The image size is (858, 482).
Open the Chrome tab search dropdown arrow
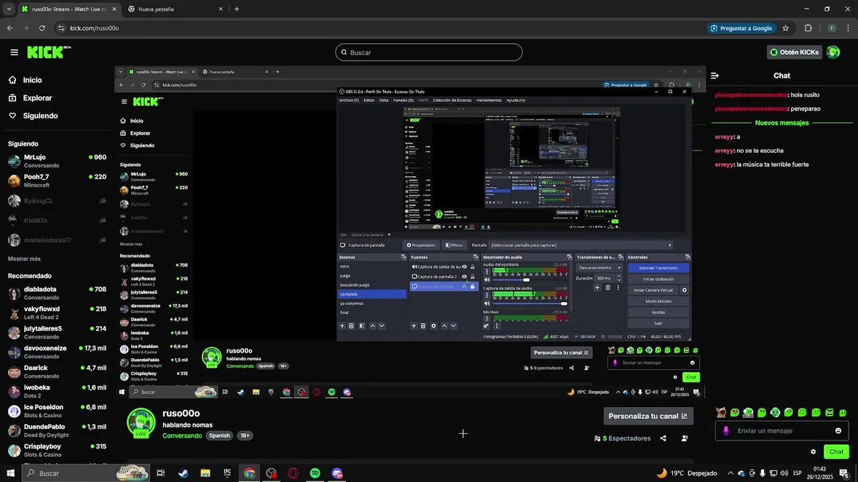point(9,9)
